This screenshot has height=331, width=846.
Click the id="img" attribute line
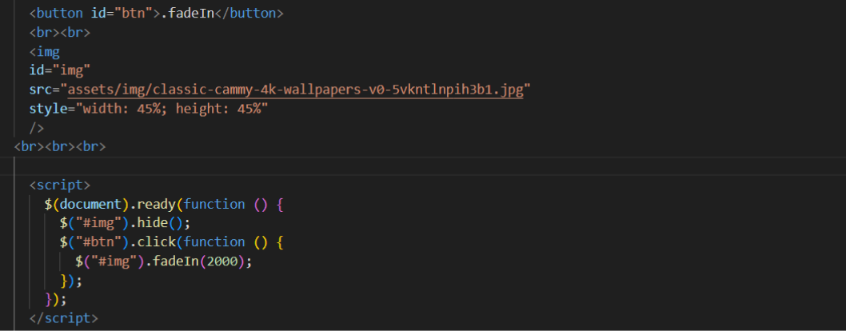point(59,70)
